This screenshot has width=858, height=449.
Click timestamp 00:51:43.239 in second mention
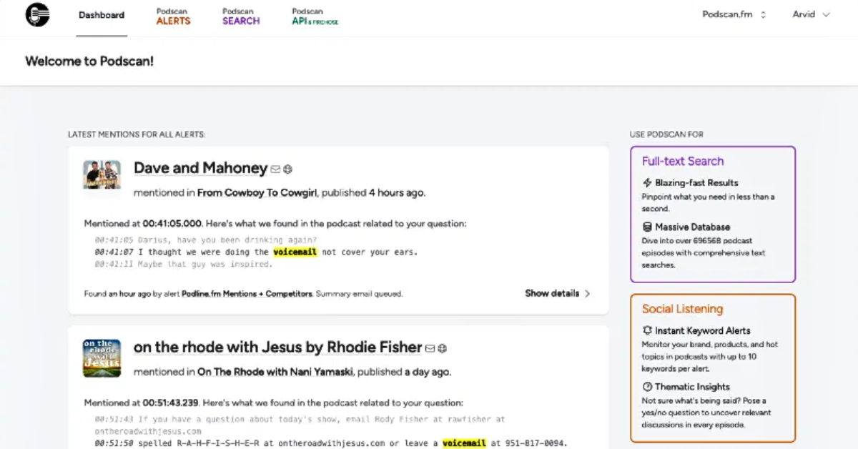(x=172, y=403)
